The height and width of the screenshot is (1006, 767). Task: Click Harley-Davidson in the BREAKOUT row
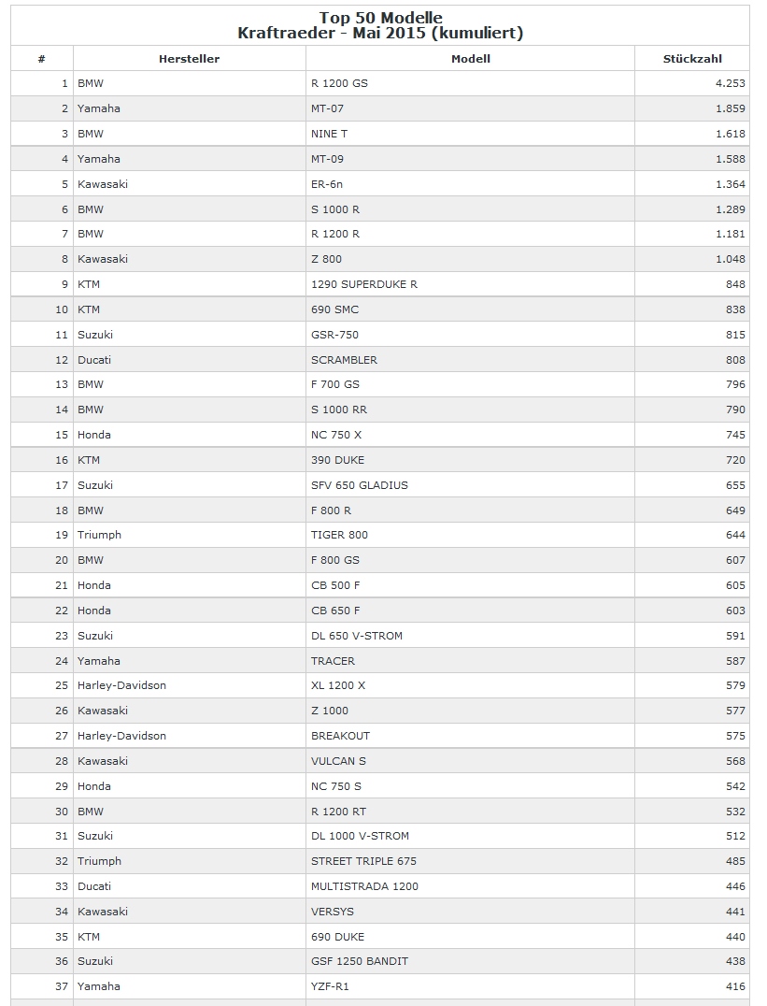click(121, 736)
